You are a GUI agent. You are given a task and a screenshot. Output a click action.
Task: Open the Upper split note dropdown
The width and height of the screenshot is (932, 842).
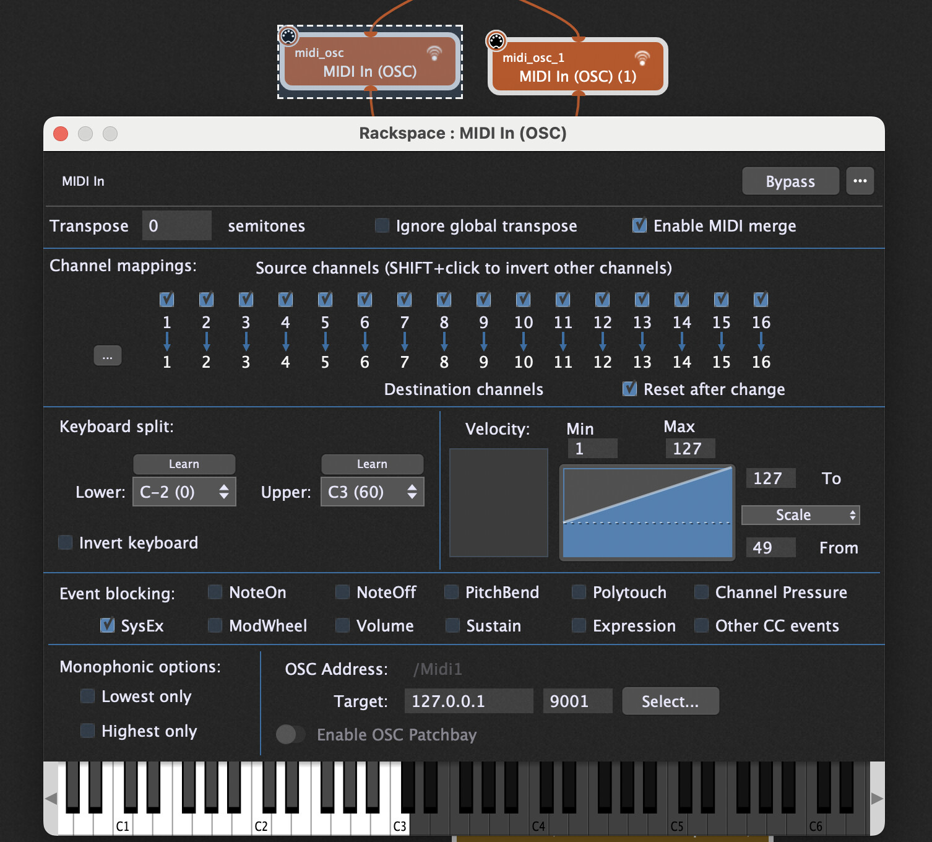pyautogui.click(x=372, y=492)
